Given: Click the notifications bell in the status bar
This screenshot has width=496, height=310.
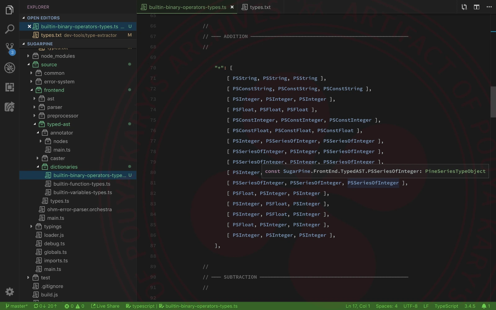Looking at the screenshot, I should click(x=485, y=306).
